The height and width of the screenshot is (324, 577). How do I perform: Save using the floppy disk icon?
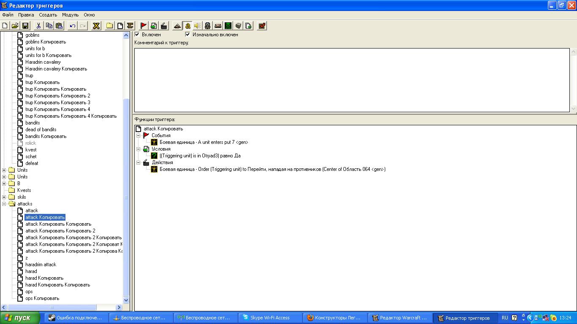(25, 26)
